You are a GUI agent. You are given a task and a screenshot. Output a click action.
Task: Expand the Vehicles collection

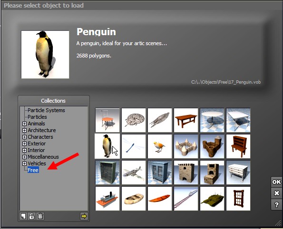24,163
